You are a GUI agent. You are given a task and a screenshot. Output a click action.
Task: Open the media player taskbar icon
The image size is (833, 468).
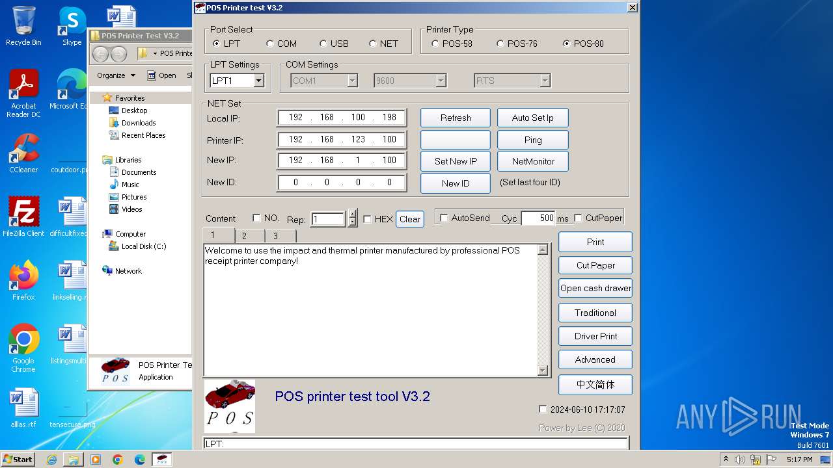pos(96,460)
